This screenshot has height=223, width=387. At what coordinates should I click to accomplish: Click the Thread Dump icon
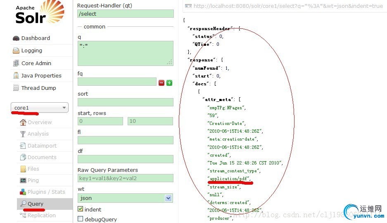coord(16,88)
